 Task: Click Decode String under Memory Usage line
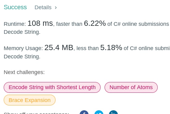point(22,57)
